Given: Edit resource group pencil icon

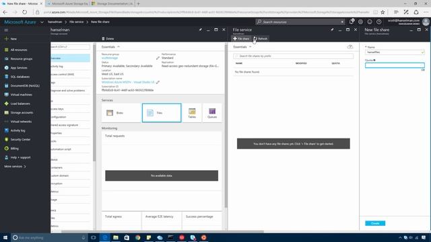Looking at the screenshot, I should click(x=158, y=58).
